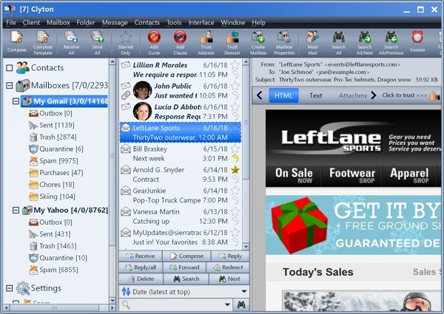Open the File menu
This screenshot has width=444, height=314.
11,23
